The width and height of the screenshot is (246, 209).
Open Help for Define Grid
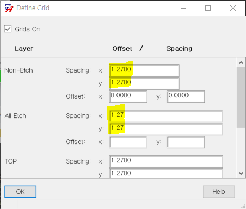(x=219, y=192)
